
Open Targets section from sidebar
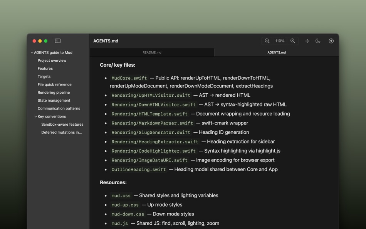pyautogui.click(x=44, y=76)
